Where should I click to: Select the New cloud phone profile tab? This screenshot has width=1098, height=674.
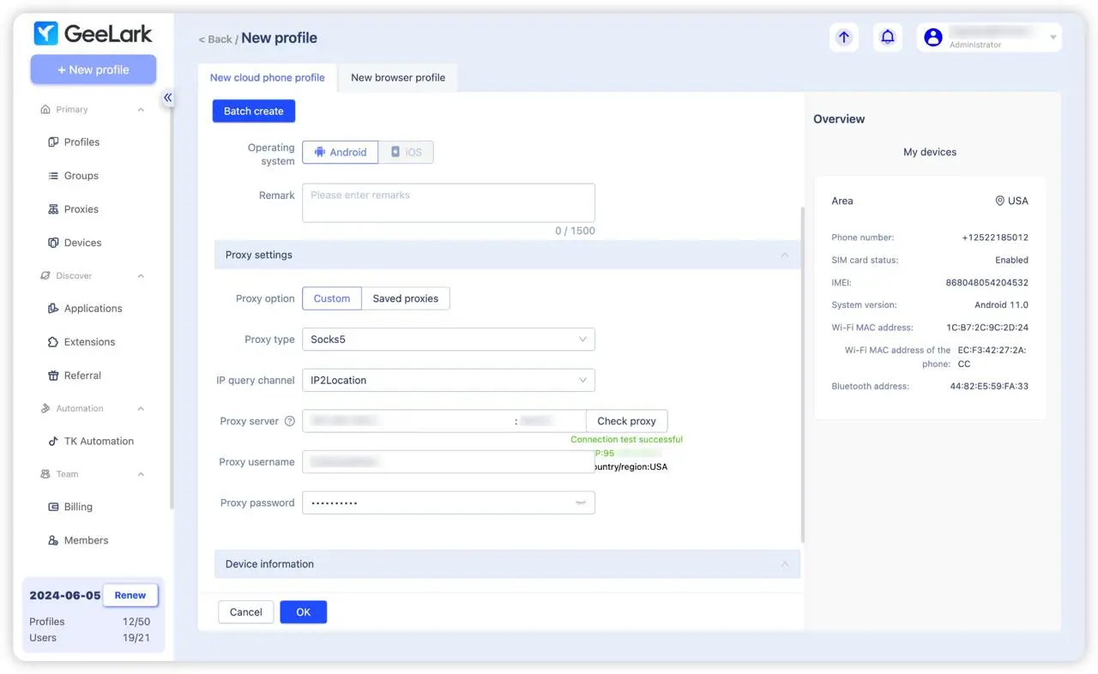268,77
